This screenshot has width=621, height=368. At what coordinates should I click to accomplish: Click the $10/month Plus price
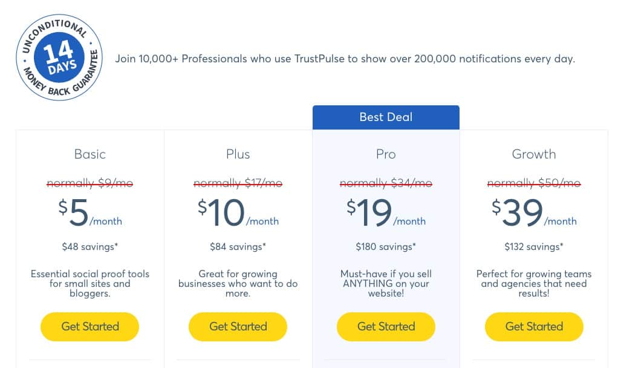[238, 213]
